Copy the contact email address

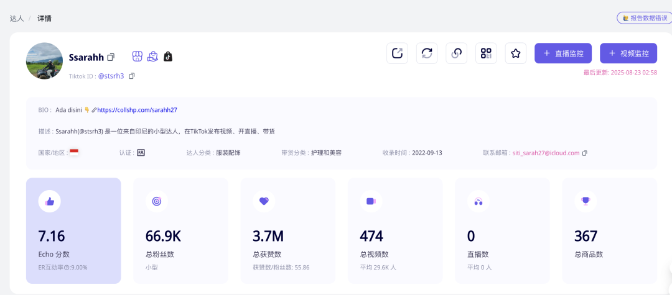(584, 153)
